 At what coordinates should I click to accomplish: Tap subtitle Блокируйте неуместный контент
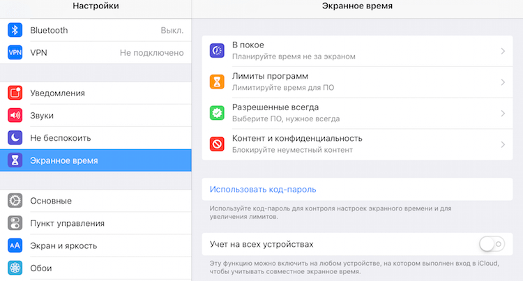[292, 150]
